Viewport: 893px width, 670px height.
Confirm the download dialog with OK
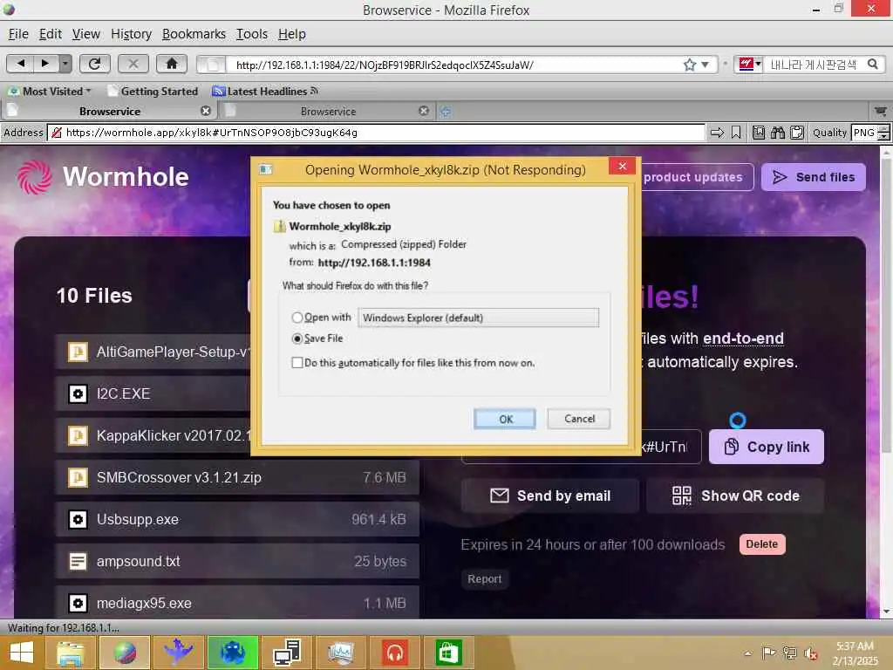click(505, 419)
